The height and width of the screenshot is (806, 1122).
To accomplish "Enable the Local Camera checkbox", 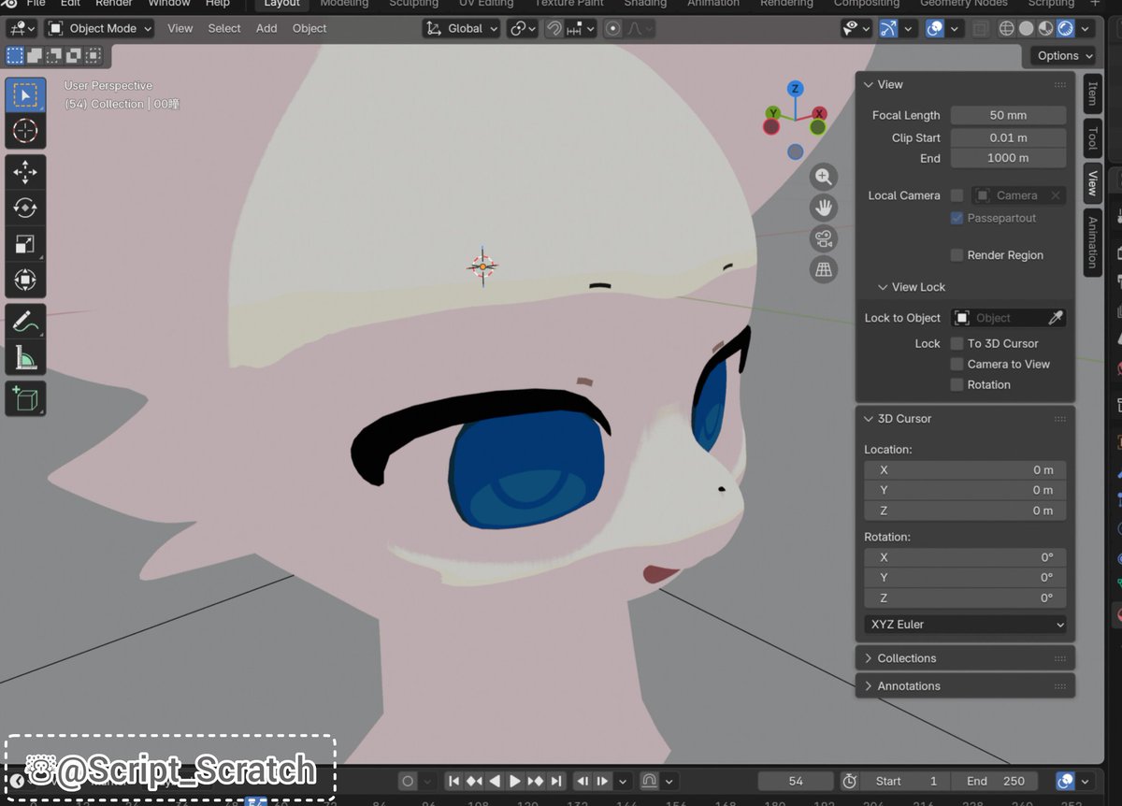I will [957, 195].
